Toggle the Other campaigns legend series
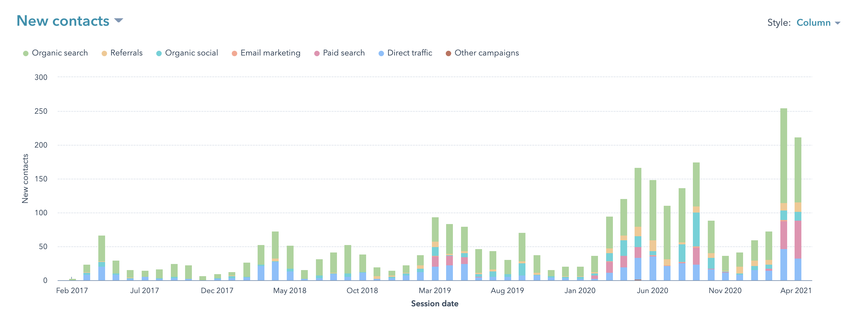The width and height of the screenshot is (859, 331). (x=482, y=53)
